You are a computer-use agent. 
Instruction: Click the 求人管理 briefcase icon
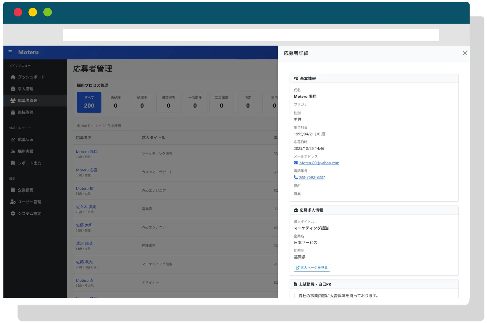point(13,89)
